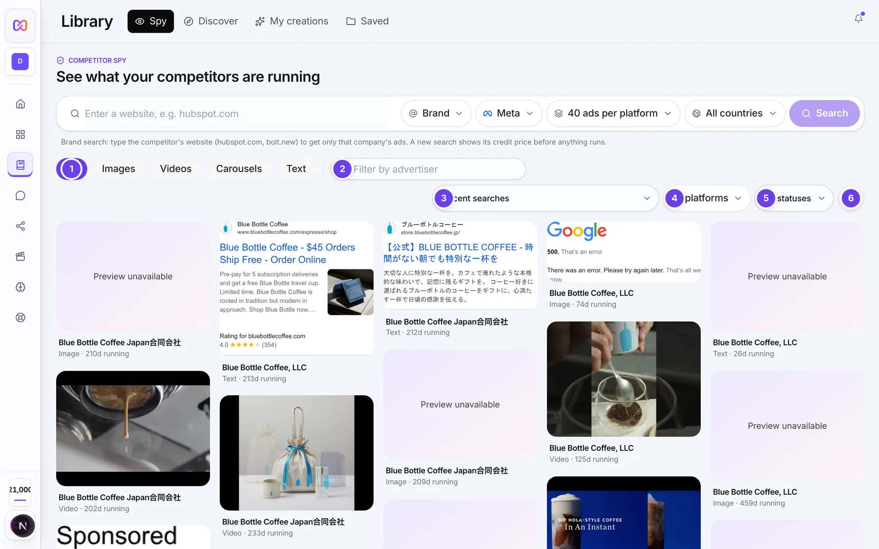Focus the website search input field
Image resolution: width=879 pixels, height=549 pixels.
click(234, 114)
